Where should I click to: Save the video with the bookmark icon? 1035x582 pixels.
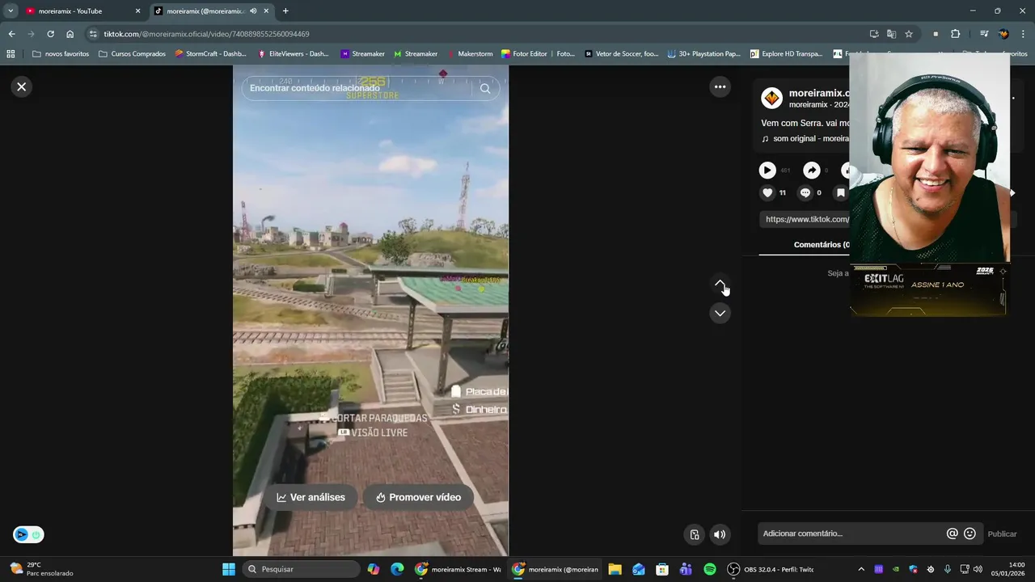pyautogui.click(x=840, y=192)
